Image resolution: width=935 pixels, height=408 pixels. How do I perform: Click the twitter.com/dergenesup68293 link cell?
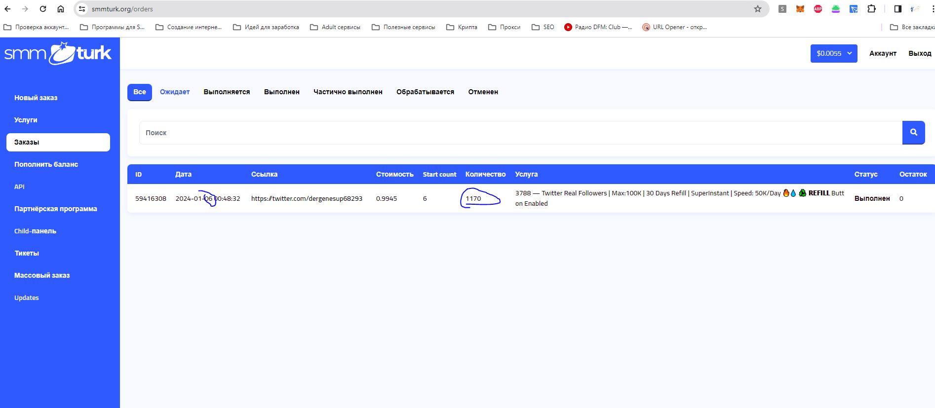(x=307, y=198)
